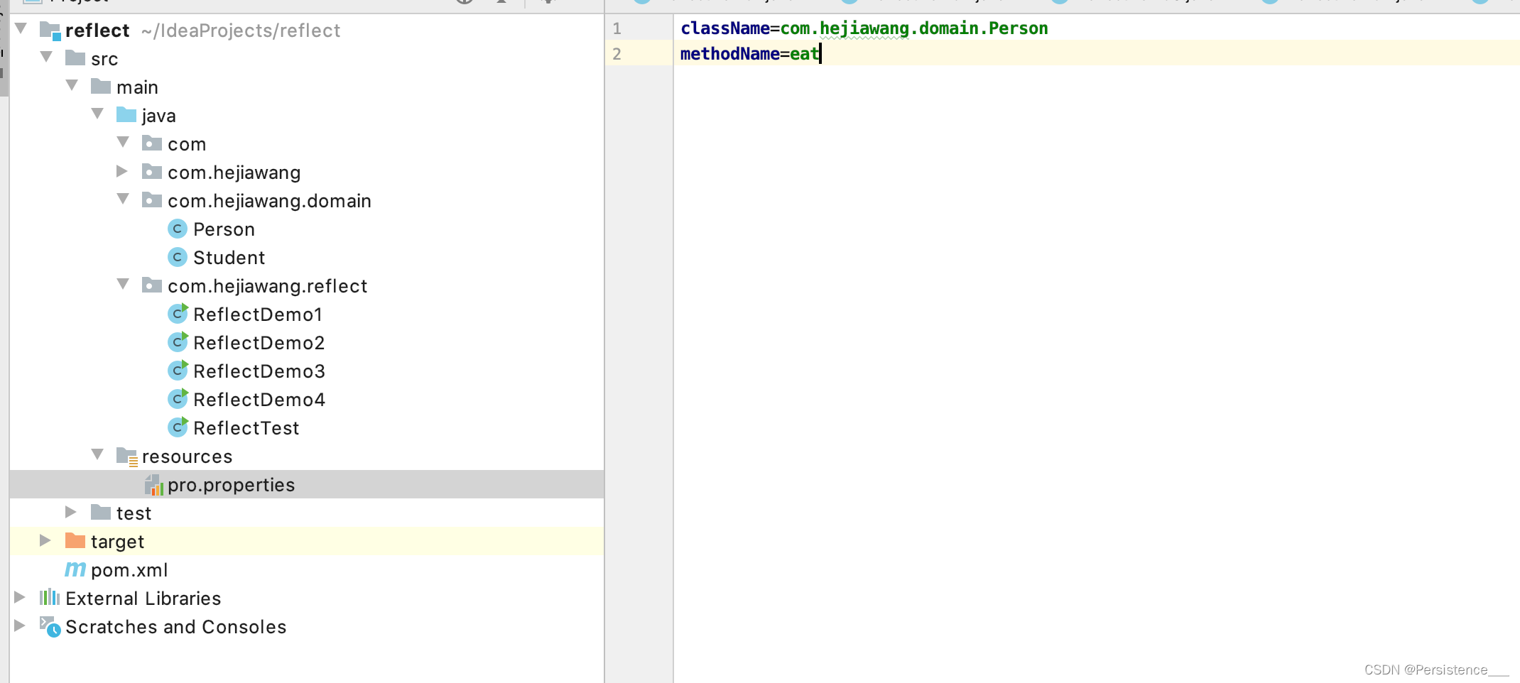
Task: Click the pro.properties file icon
Action: (153, 485)
